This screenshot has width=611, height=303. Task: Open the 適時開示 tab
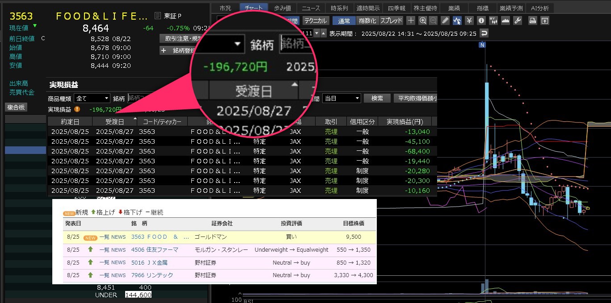(x=368, y=8)
